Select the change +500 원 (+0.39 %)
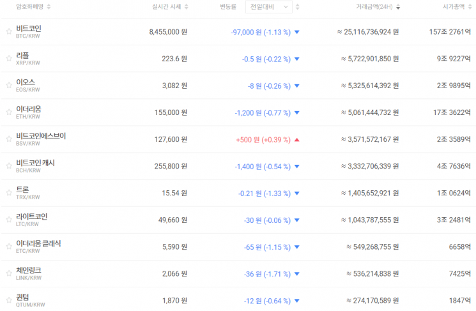Image resolution: width=476 pixels, height=311 pixels. coord(263,140)
